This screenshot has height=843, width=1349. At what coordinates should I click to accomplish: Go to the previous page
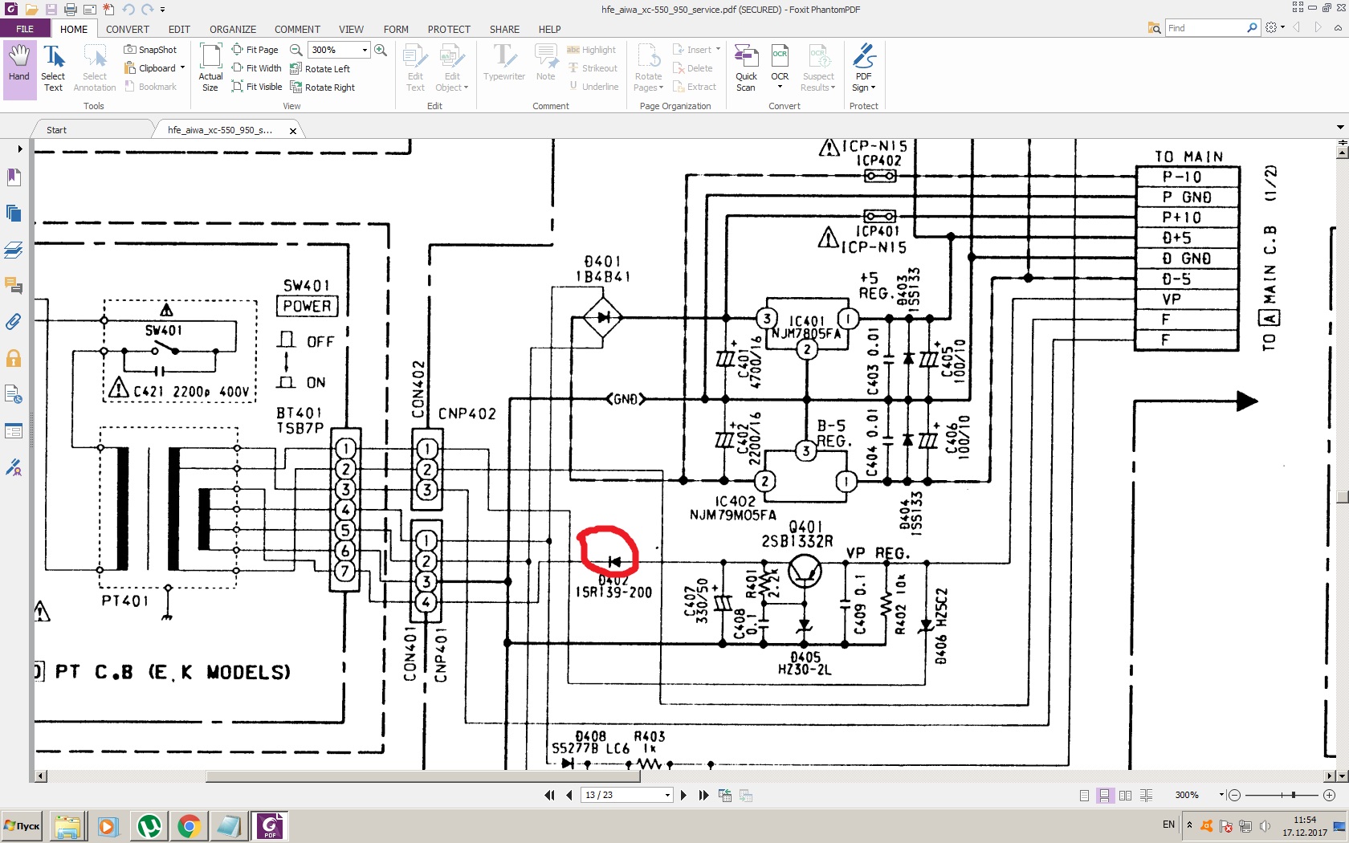point(569,795)
